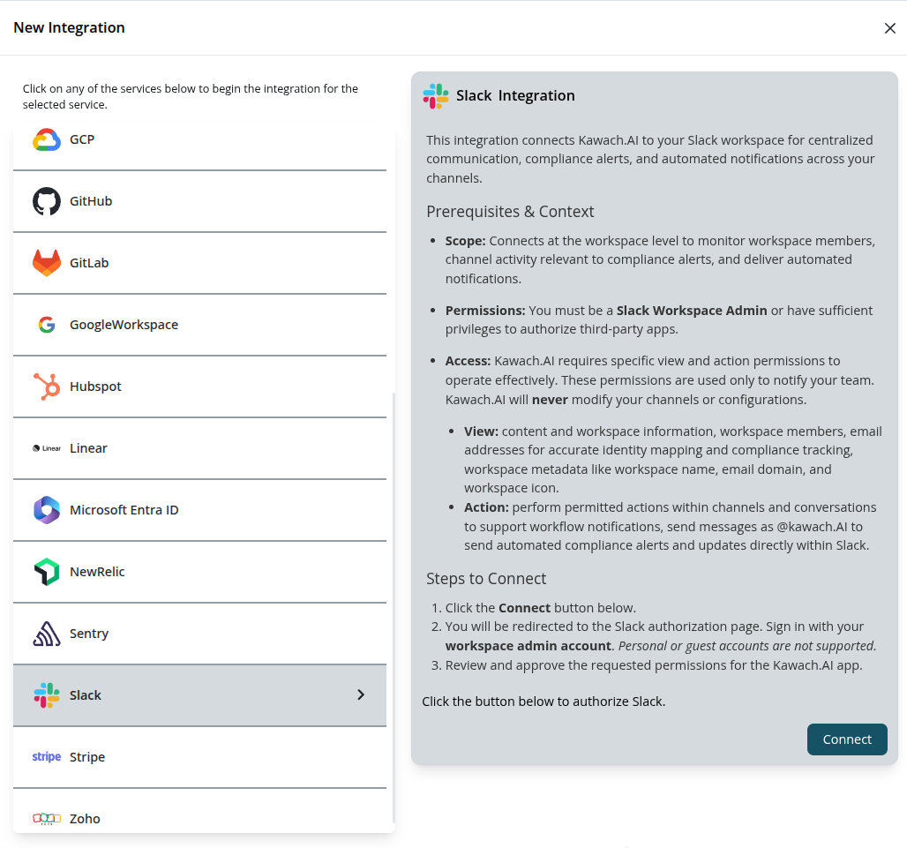Click the GitLab fox icon

click(x=46, y=262)
